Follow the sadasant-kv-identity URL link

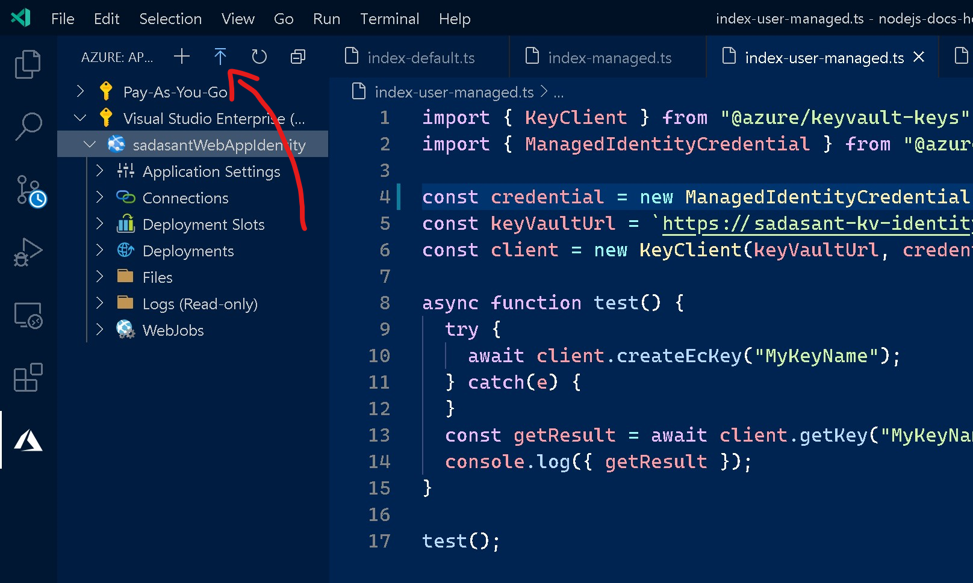click(x=817, y=224)
